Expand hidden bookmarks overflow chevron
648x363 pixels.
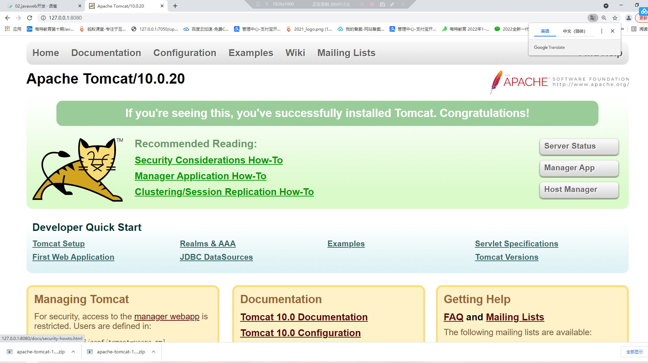pos(623,29)
